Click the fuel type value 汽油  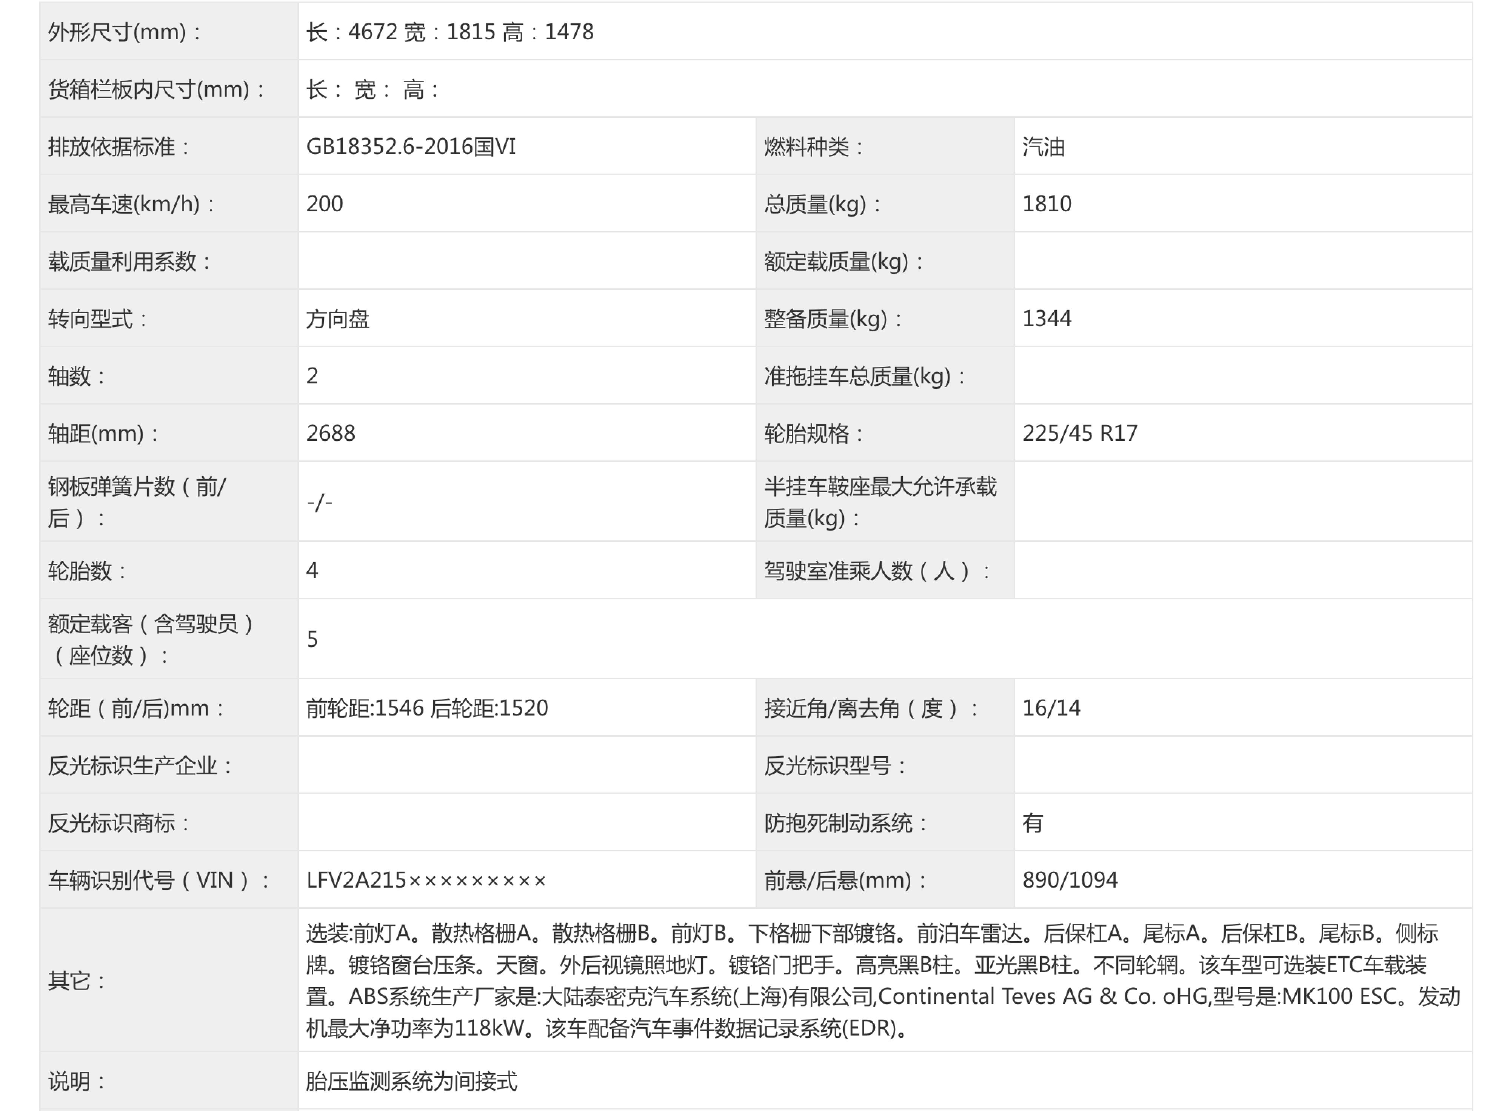tap(1044, 146)
